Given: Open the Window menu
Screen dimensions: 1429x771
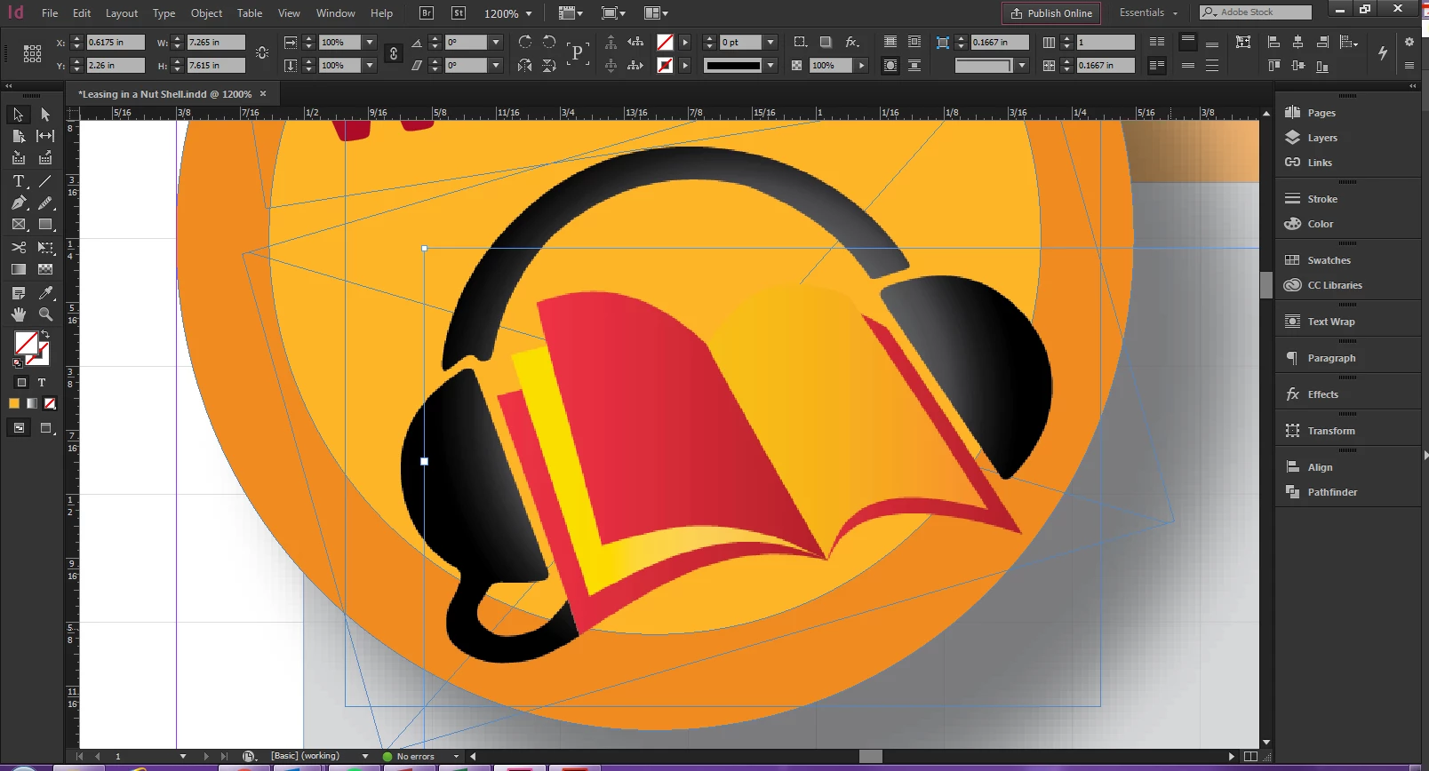Looking at the screenshot, I should [x=335, y=13].
